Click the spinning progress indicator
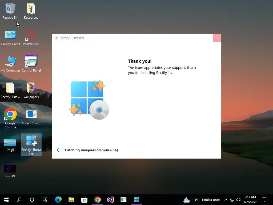The image size is (273, 205). coord(58,150)
